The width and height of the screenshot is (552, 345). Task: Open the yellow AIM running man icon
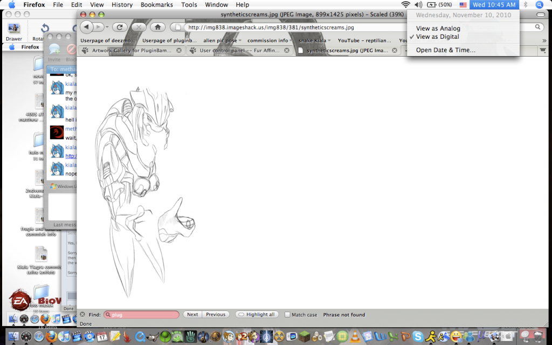[x=431, y=336]
